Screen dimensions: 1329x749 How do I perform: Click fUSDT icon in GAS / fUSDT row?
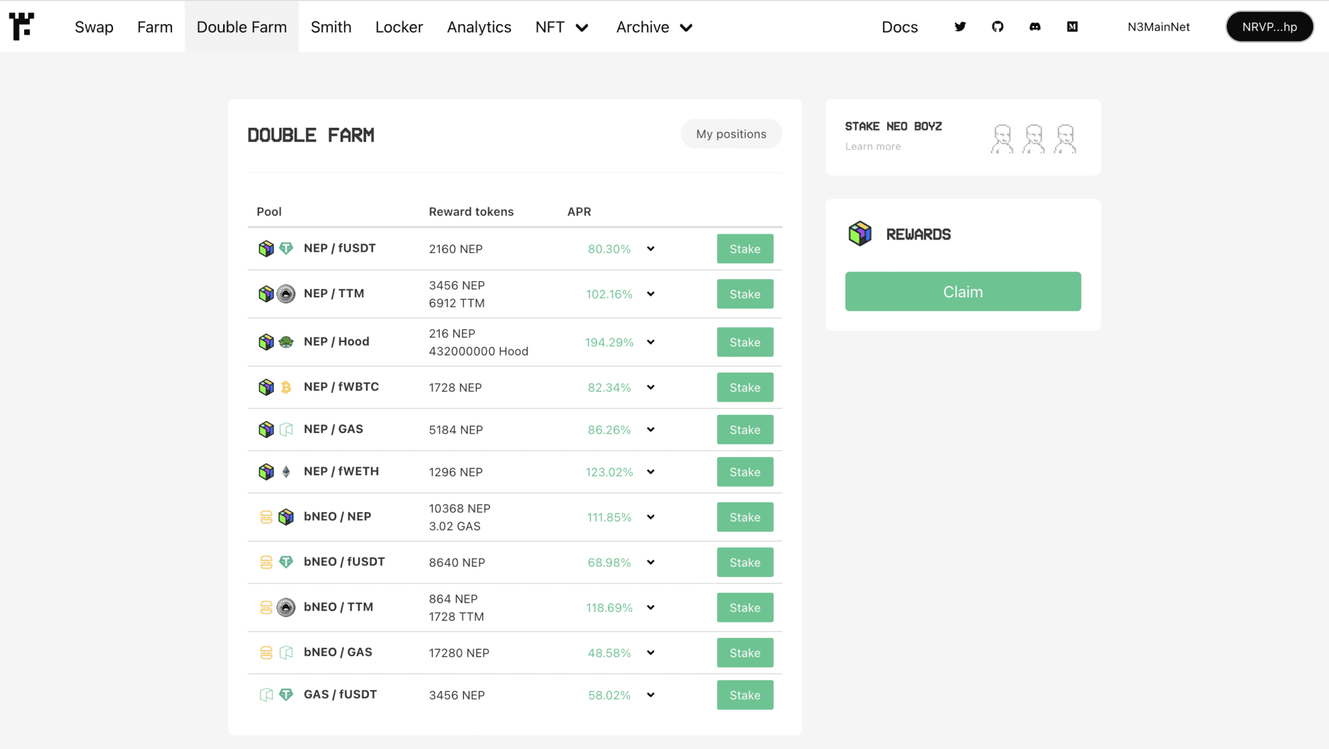286,694
